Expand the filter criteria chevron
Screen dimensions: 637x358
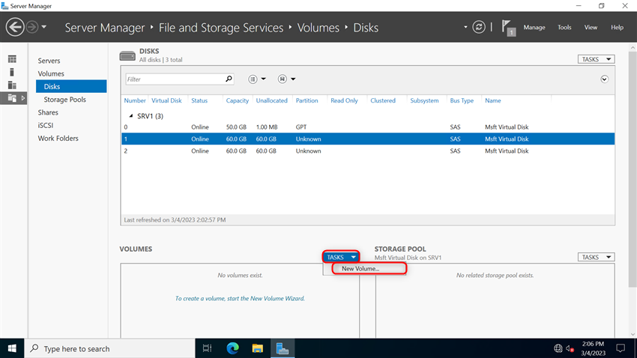pyautogui.click(x=605, y=79)
